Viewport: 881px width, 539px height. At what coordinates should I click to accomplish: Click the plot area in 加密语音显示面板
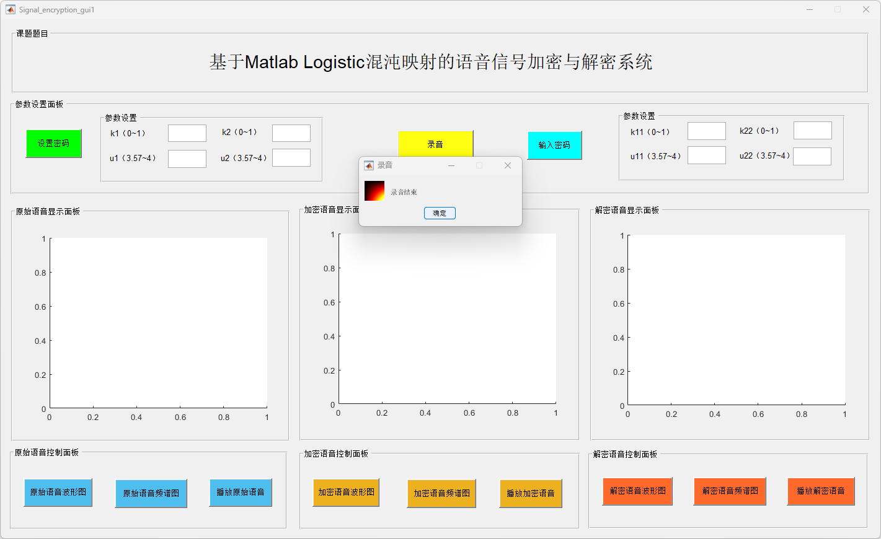point(447,318)
